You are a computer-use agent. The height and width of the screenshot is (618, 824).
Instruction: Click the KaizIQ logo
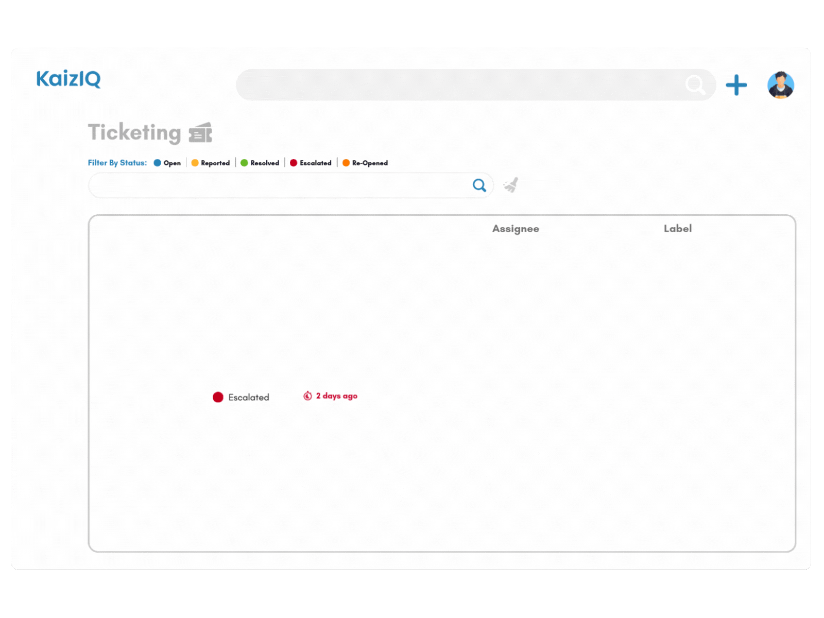tap(68, 79)
